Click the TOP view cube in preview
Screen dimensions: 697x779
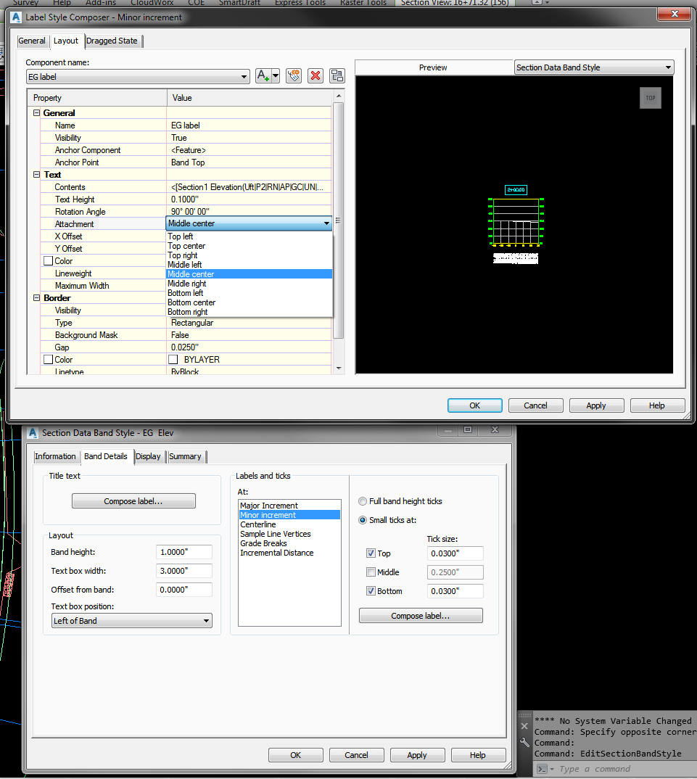pos(650,98)
